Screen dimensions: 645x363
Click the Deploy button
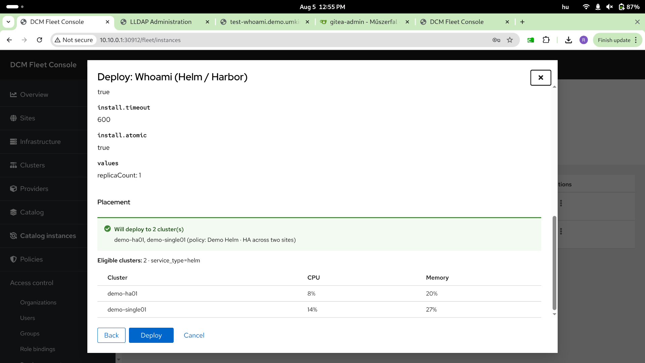pyautogui.click(x=151, y=335)
